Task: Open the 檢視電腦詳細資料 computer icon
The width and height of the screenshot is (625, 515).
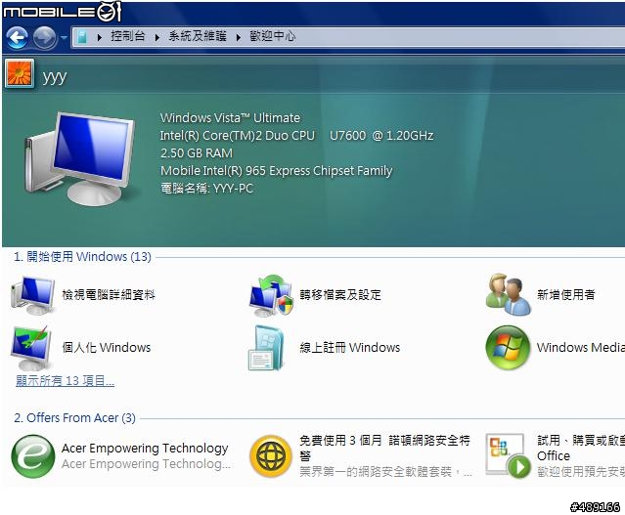Action: [32, 295]
